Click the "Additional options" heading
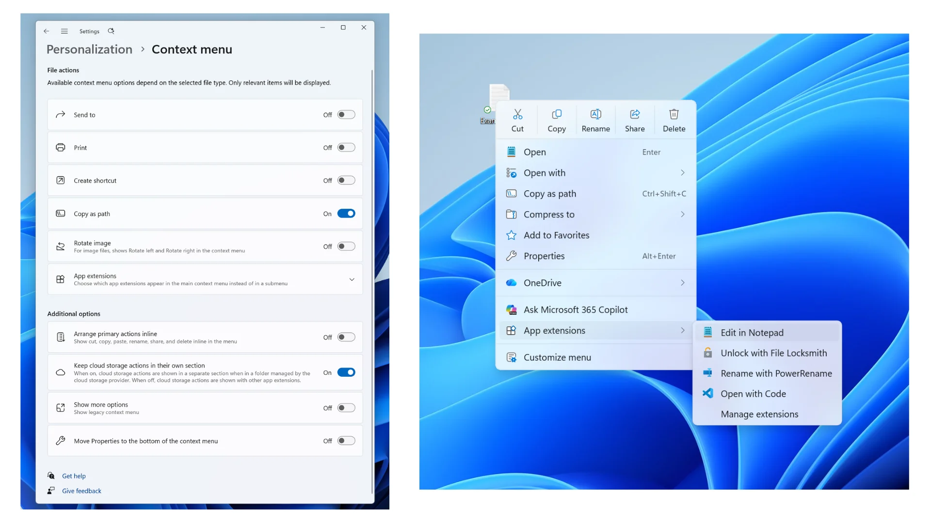Image resolution: width=931 pixels, height=523 pixels. click(74, 314)
